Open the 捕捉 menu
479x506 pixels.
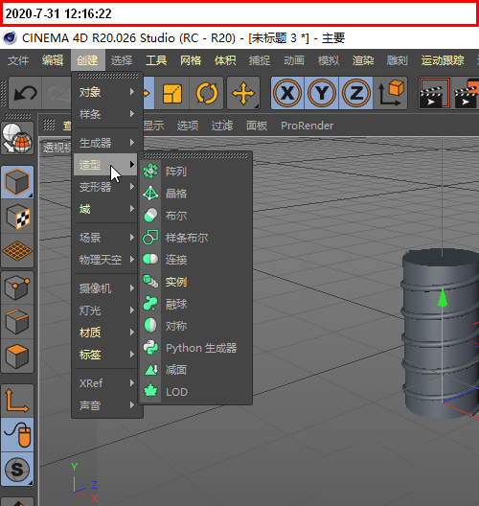[260, 60]
